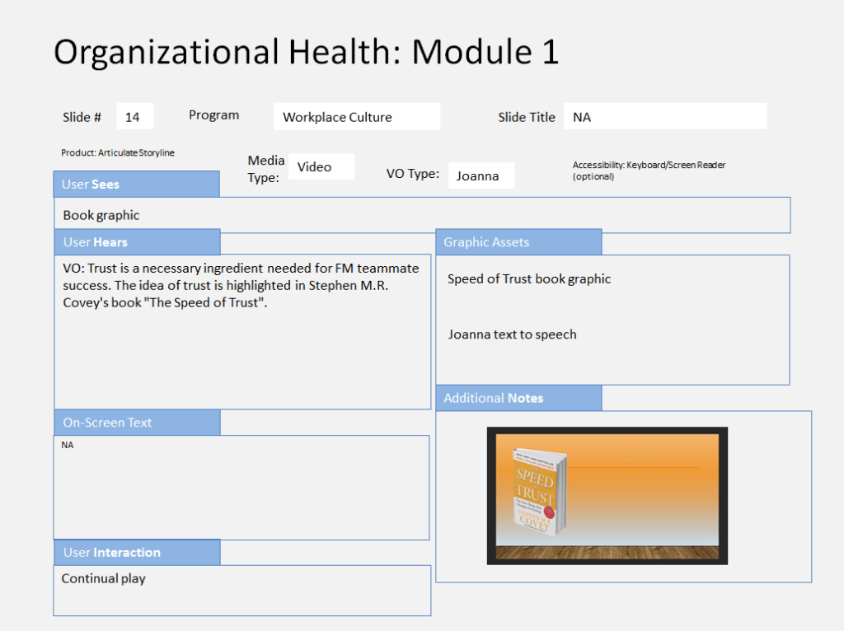Image resolution: width=844 pixels, height=631 pixels.
Task: Click the Slide Title field containing NA
Action: 664,117
